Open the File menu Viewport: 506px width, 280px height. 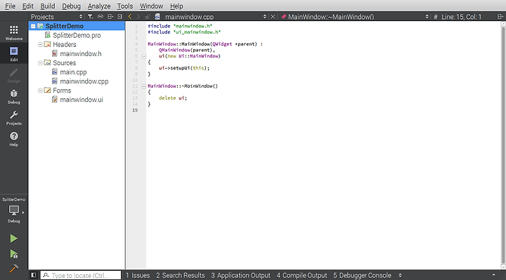10,6
